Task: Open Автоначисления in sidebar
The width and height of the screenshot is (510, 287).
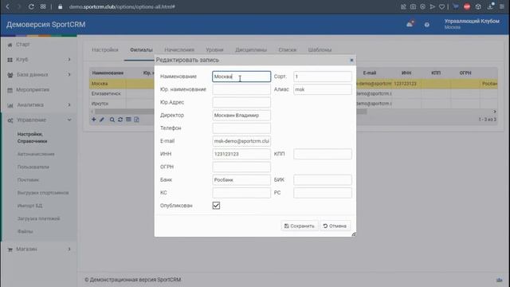Action: point(36,154)
